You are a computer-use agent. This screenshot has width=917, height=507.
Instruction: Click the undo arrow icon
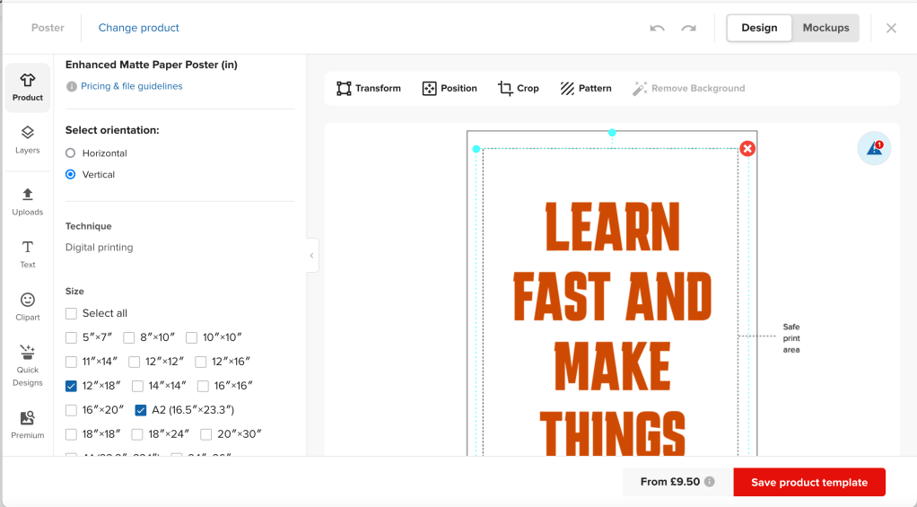[657, 28]
